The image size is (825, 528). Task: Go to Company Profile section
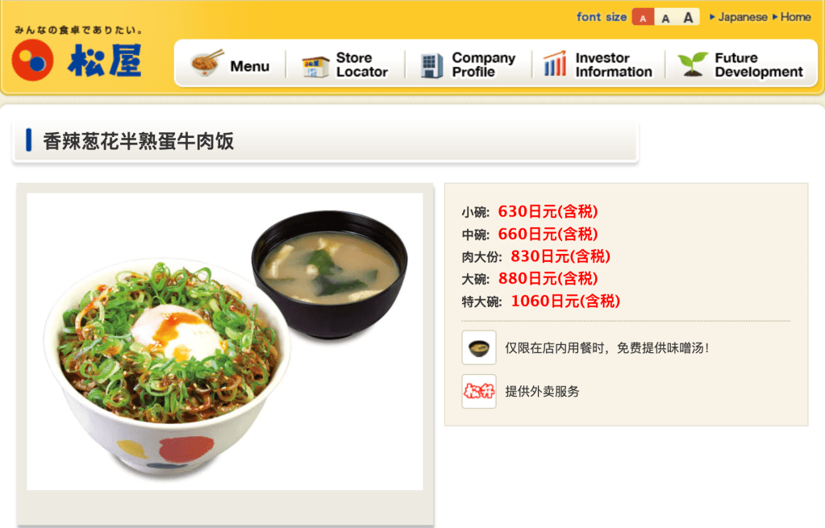(x=484, y=64)
